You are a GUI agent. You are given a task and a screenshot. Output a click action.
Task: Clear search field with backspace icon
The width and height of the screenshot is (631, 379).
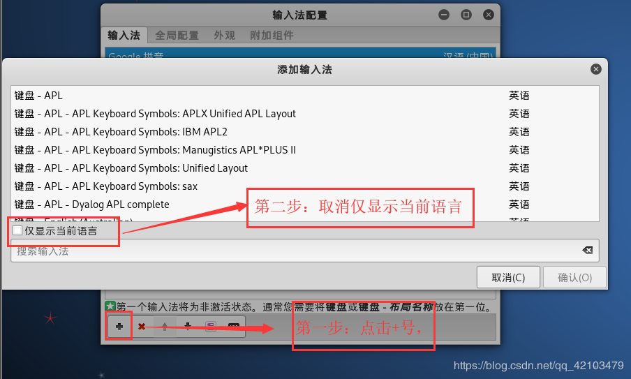point(588,251)
